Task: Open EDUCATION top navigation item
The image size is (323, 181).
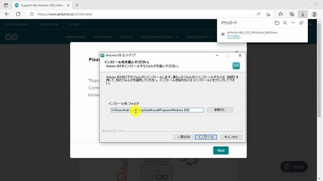Action: pyautogui.click(x=49, y=25)
